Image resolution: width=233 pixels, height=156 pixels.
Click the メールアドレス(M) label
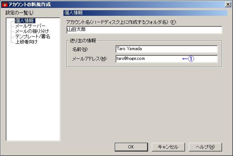pyautogui.click(x=89, y=59)
